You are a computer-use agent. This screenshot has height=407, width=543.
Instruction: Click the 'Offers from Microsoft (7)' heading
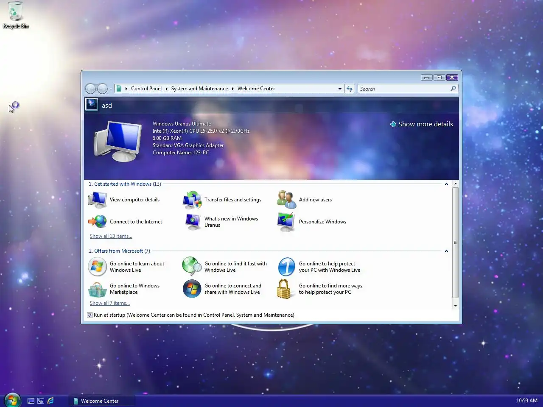(x=119, y=251)
